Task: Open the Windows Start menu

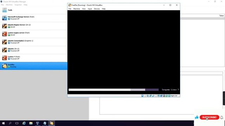Action: pyautogui.click(x=3, y=123)
